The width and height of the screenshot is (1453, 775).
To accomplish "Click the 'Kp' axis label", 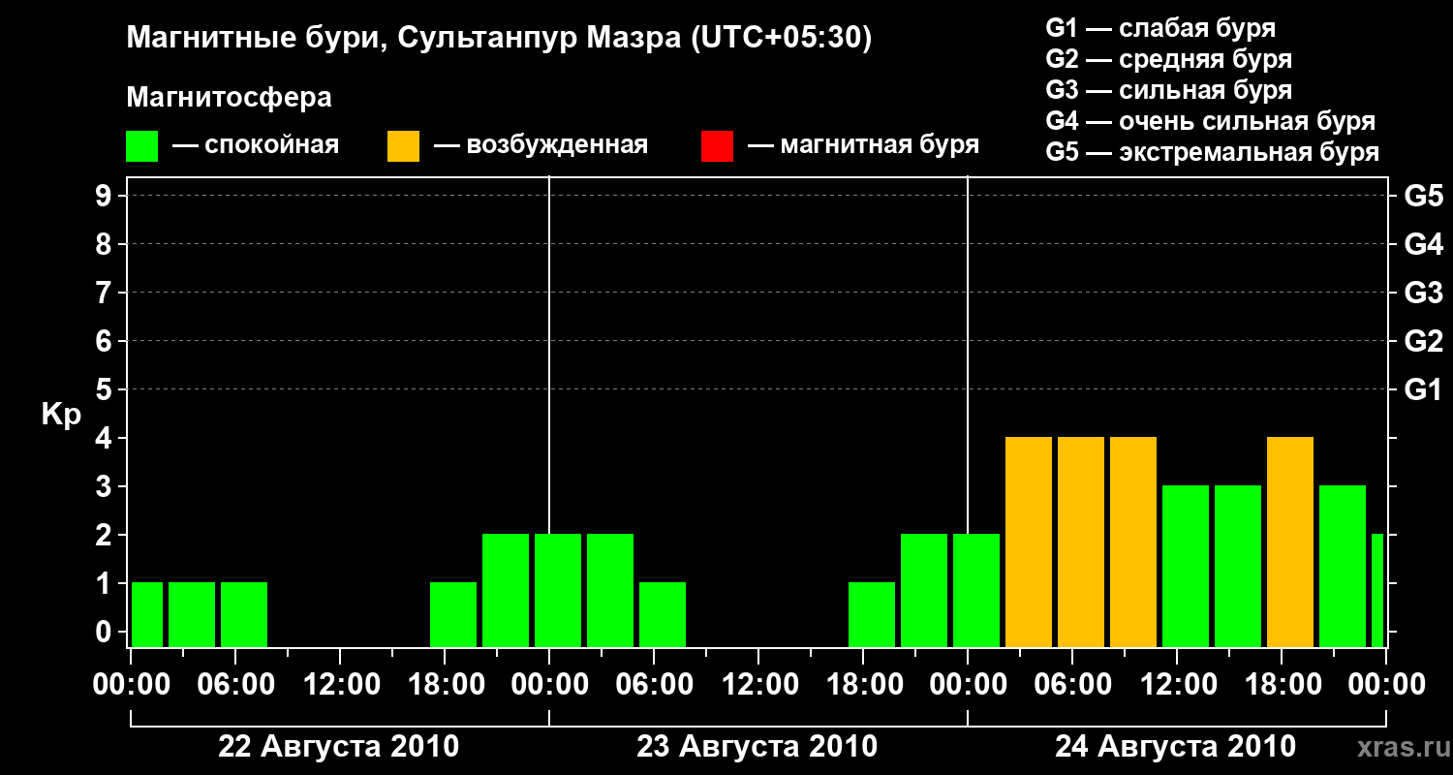I will tap(60, 416).
